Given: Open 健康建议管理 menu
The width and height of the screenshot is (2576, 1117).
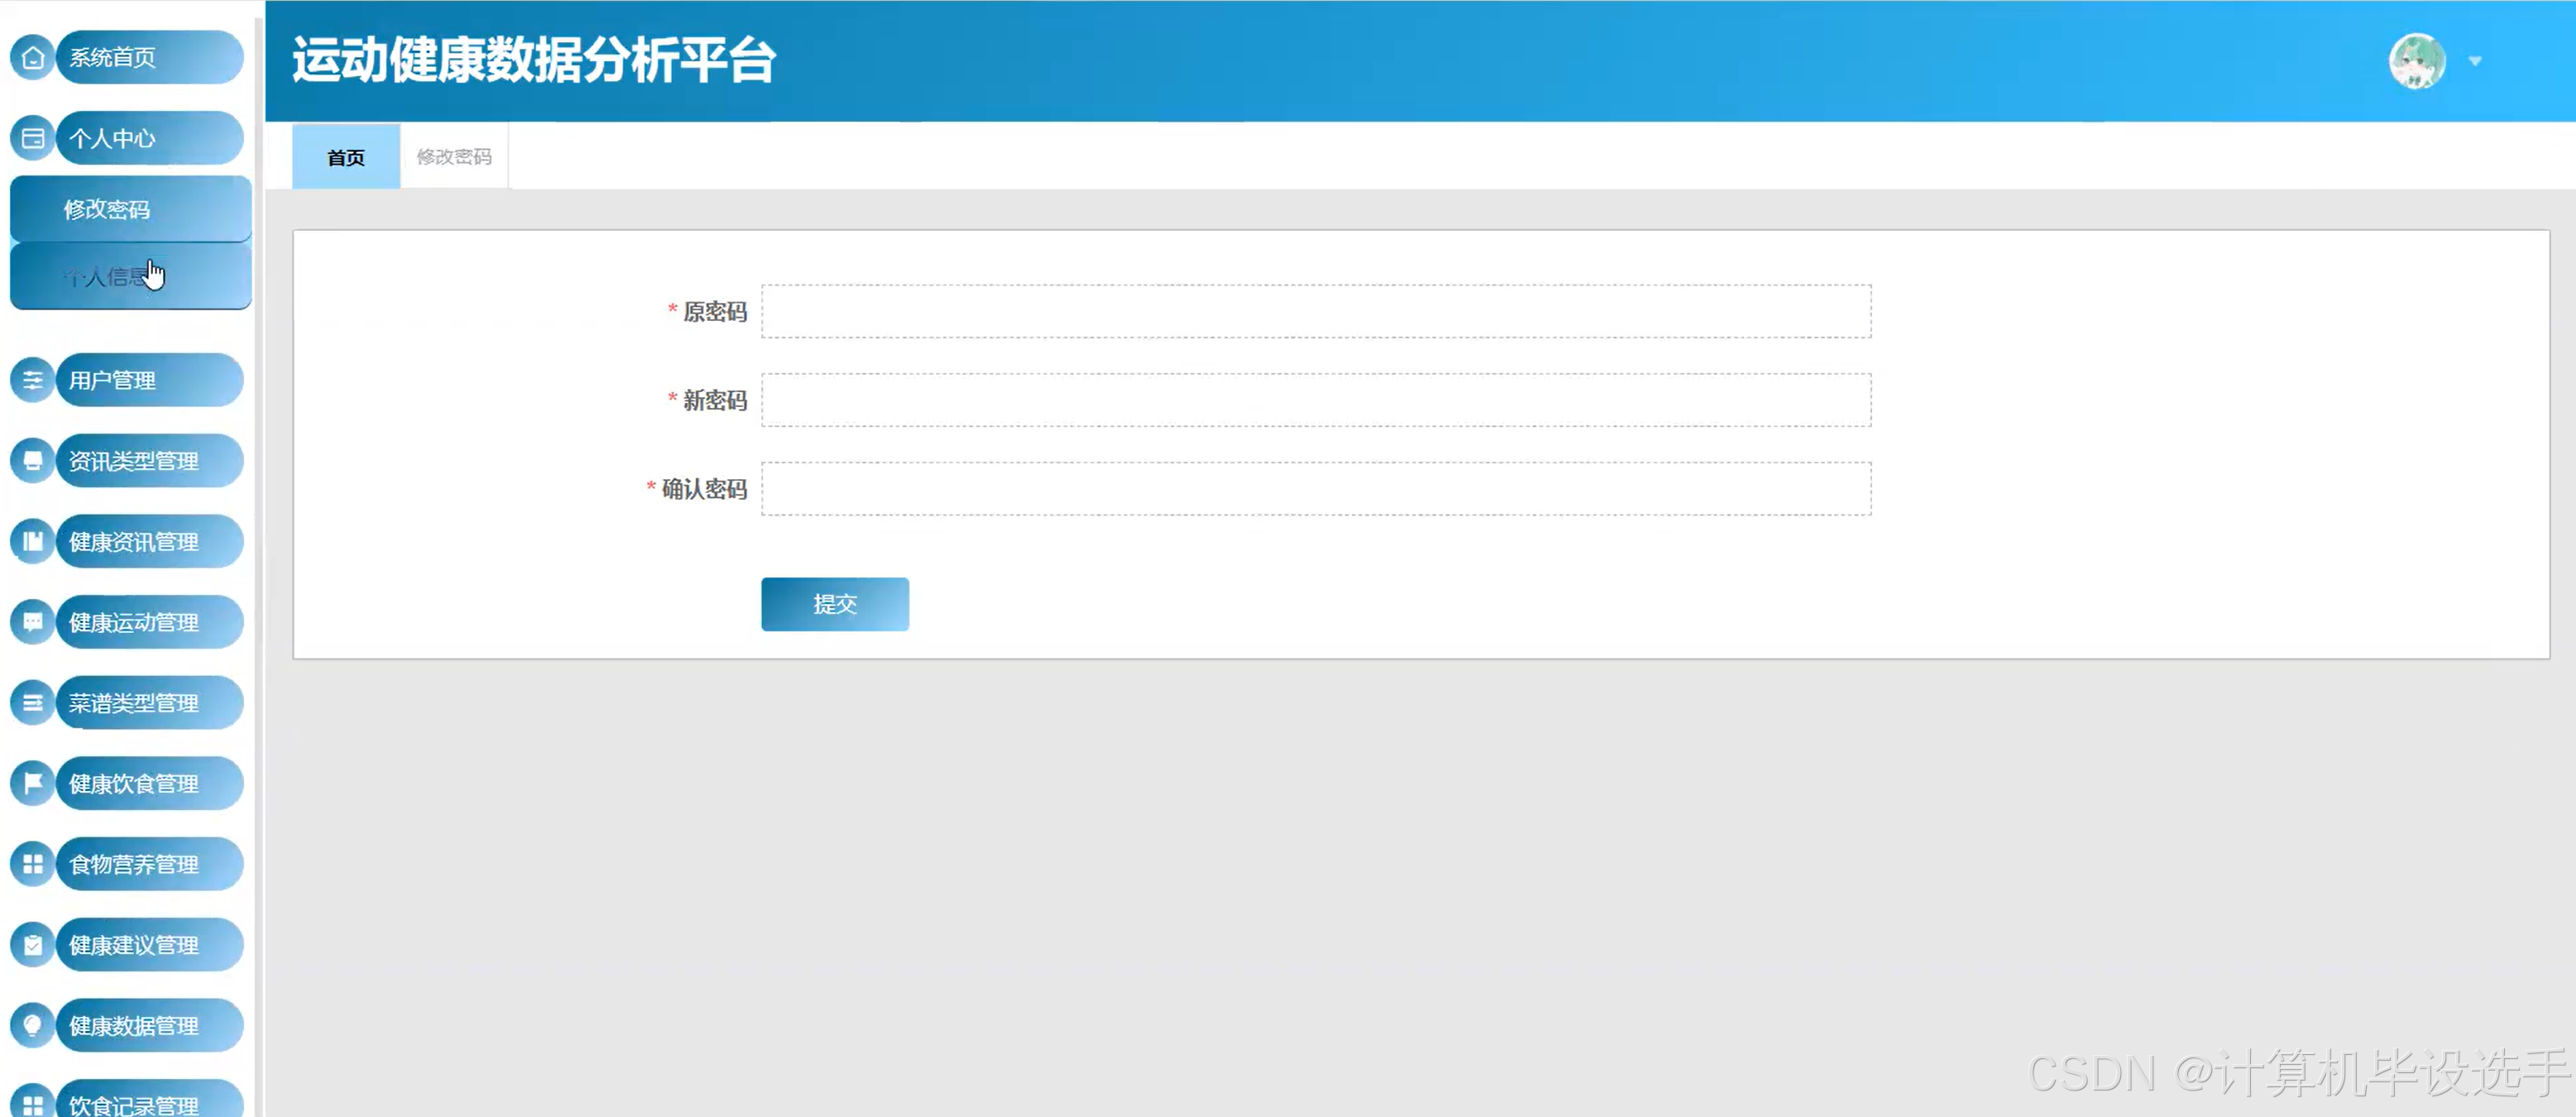Looking at the screenshot, I should coord(149,945).
